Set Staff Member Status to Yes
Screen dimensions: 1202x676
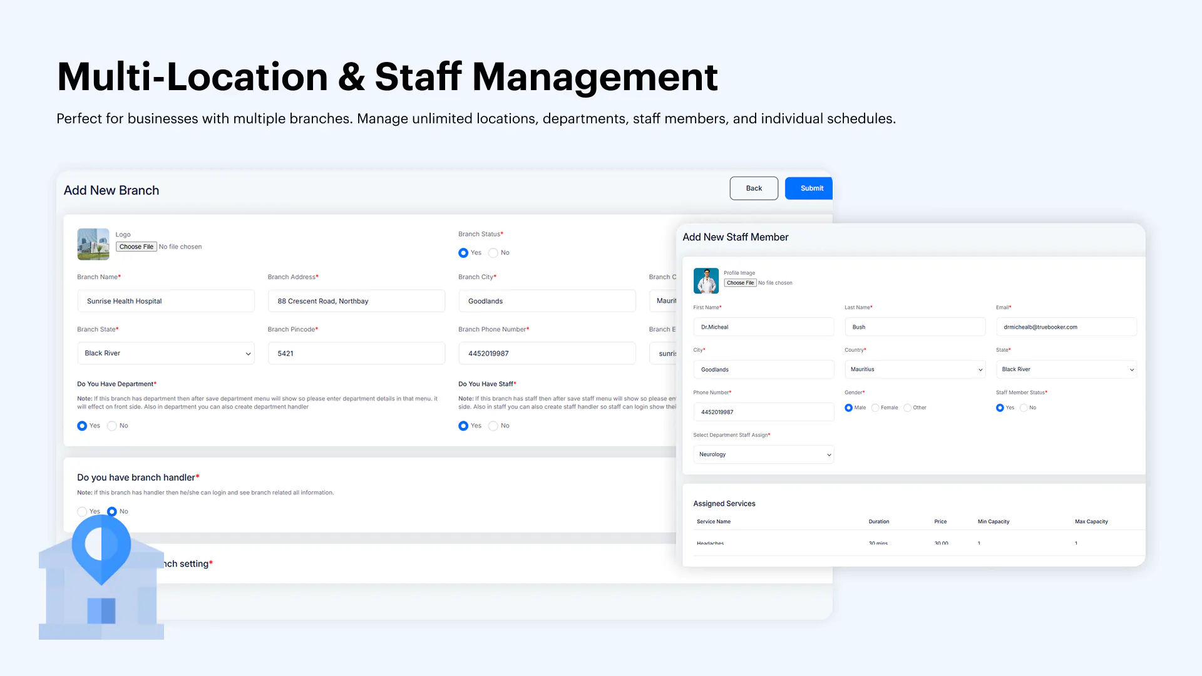(x=1000, y=407)
